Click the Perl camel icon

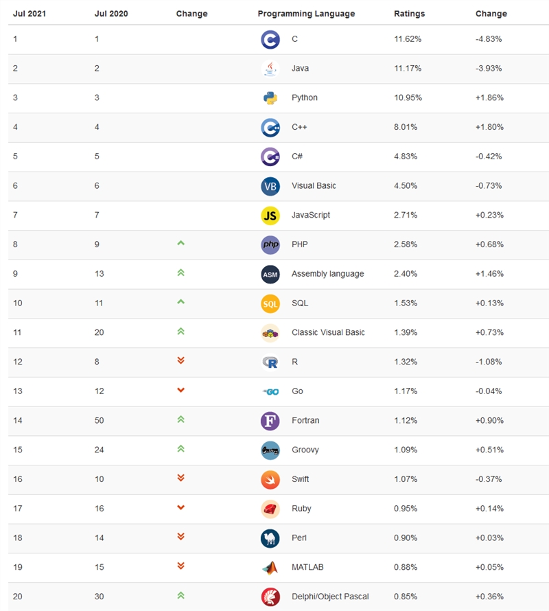[x=270, y=538]
